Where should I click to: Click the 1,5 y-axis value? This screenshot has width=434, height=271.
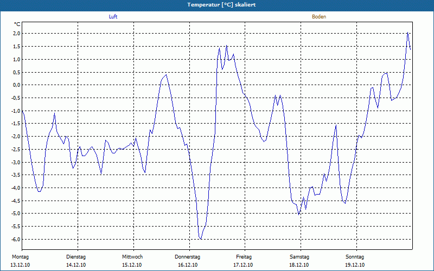click(17, 47)
